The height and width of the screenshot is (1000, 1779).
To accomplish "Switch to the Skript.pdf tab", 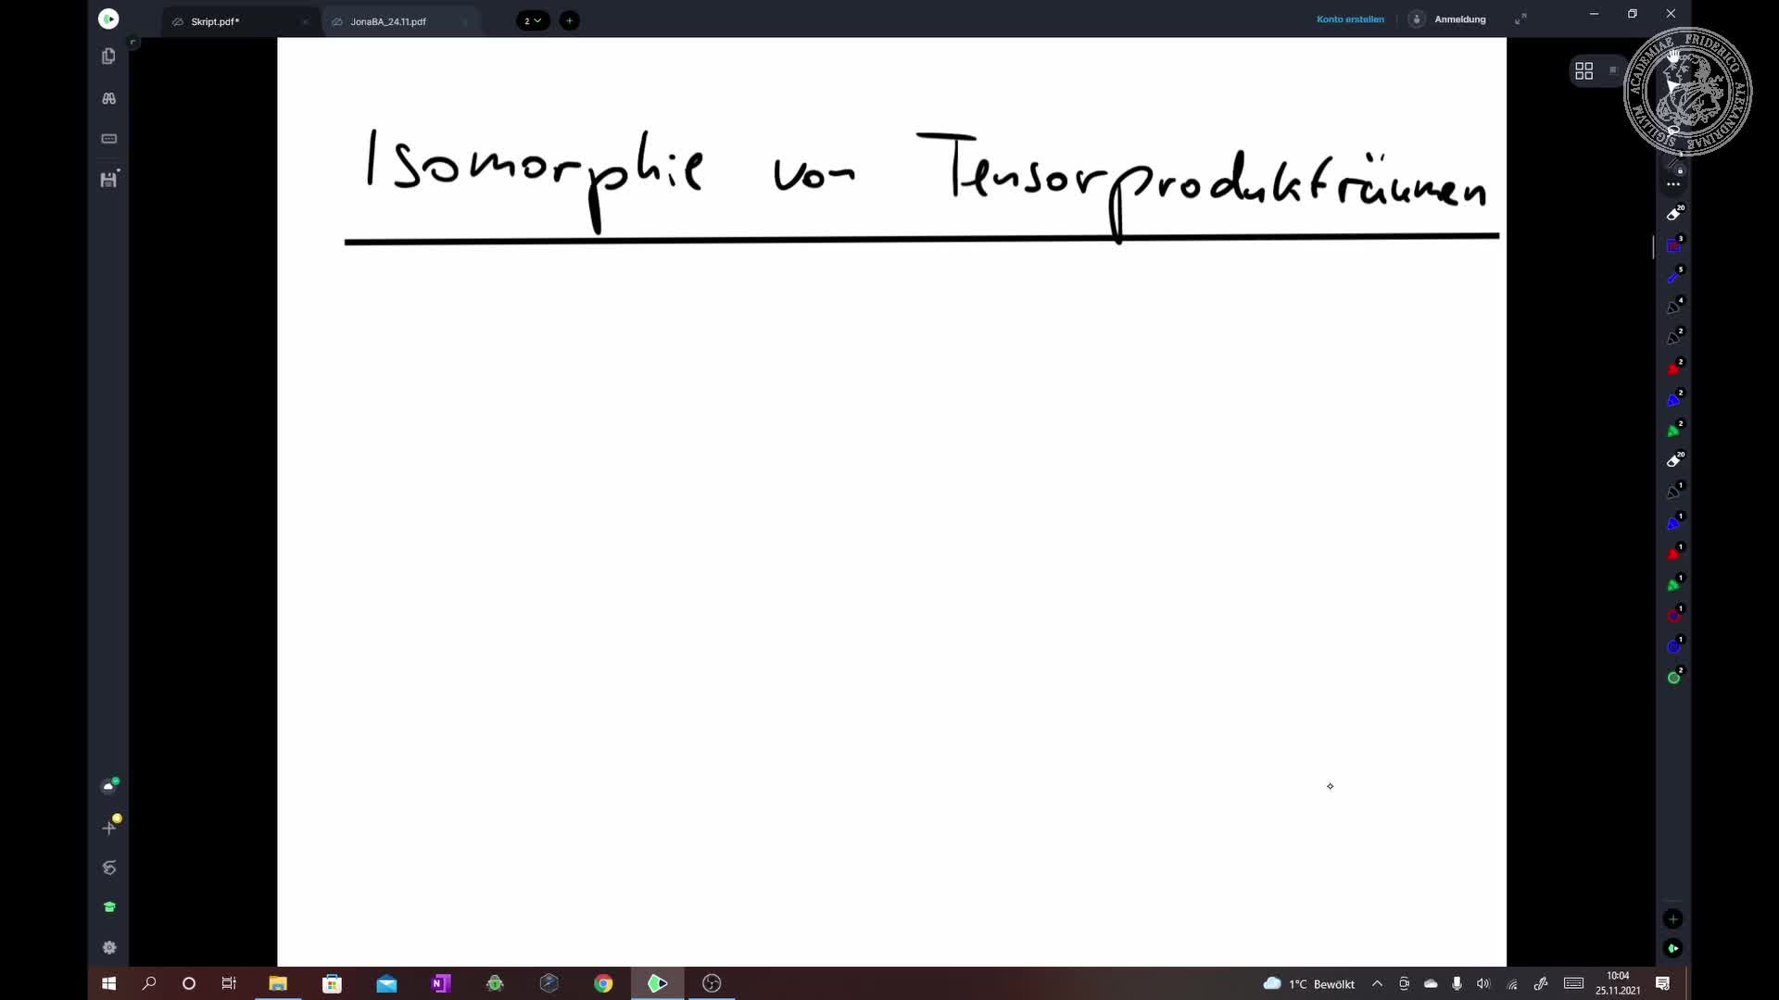I will click(x=214, y=20).
